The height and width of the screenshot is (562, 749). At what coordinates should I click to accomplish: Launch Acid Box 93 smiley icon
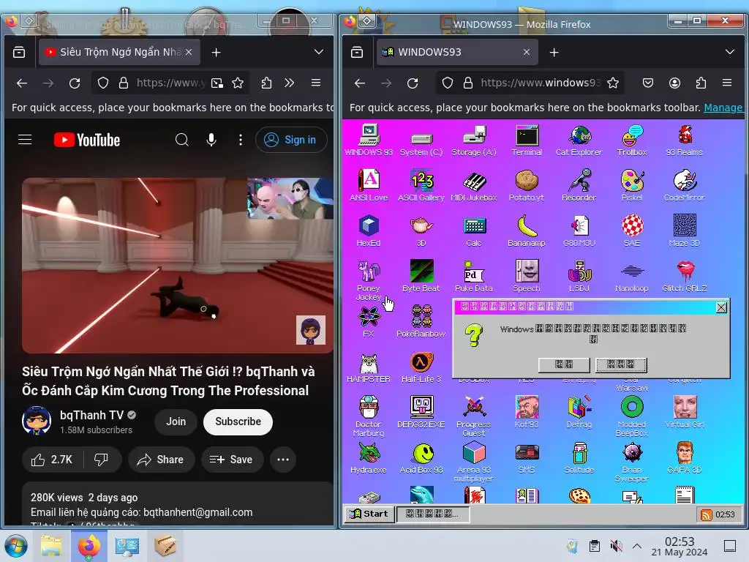click(x=421, y=458)
